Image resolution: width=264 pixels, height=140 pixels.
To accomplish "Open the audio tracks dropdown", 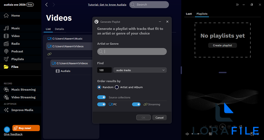I will tap(140, 70).
